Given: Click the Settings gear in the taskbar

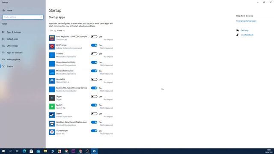Looking at the screenshot, I should point(94,151).
